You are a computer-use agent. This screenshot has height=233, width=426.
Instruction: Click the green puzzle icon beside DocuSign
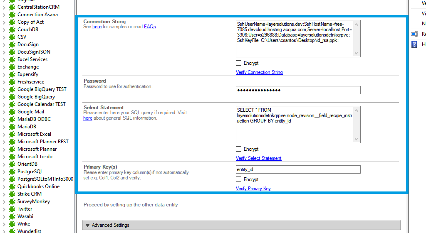click(x=12, y=44)
